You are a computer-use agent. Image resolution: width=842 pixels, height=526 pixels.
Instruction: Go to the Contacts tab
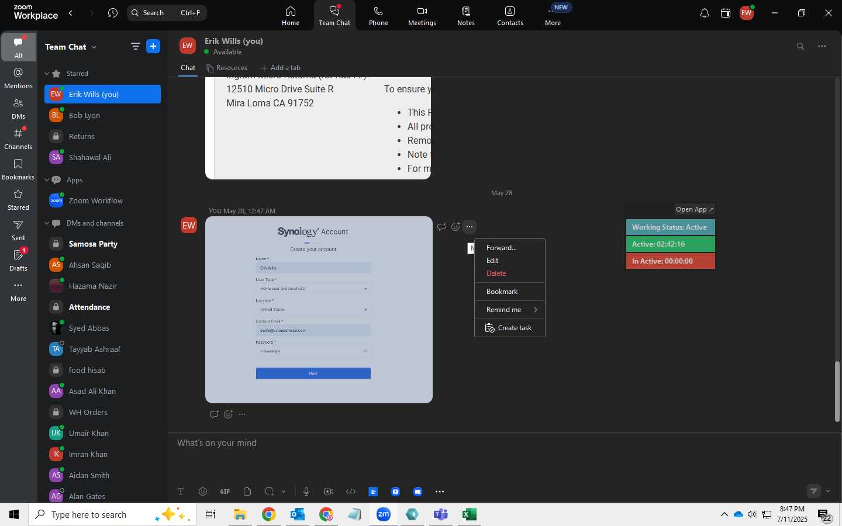tap(510, 16)
